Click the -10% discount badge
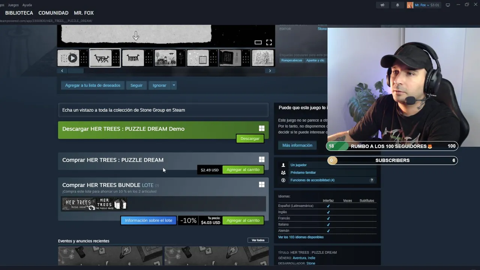The height and width of the screenshot is (270, 480). pos(188,220)
